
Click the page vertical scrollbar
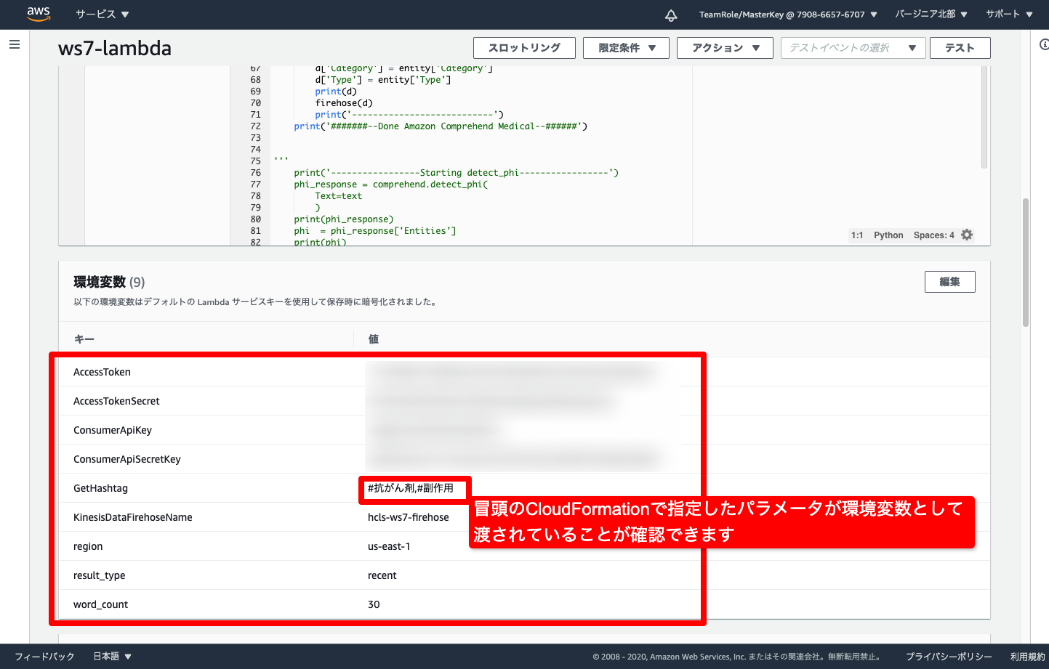[x=1026, y=261]
